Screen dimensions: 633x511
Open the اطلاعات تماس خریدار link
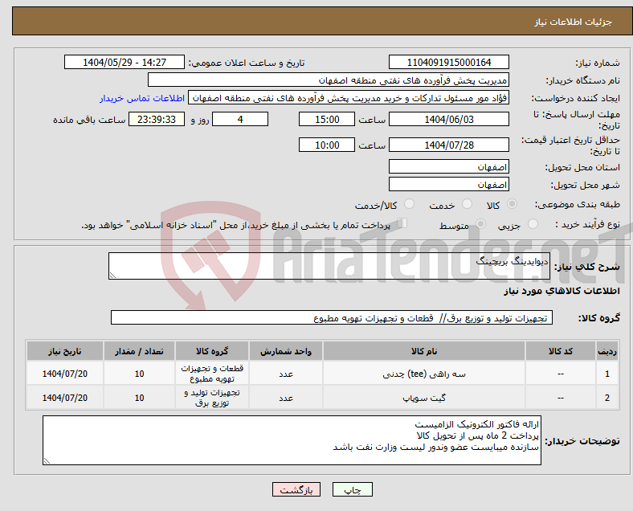tap(142, 98)
